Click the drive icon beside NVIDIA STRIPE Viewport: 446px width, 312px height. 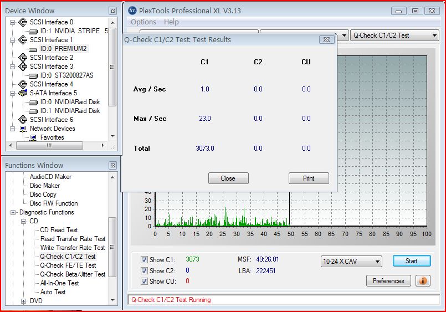click(x=33, y=31)
